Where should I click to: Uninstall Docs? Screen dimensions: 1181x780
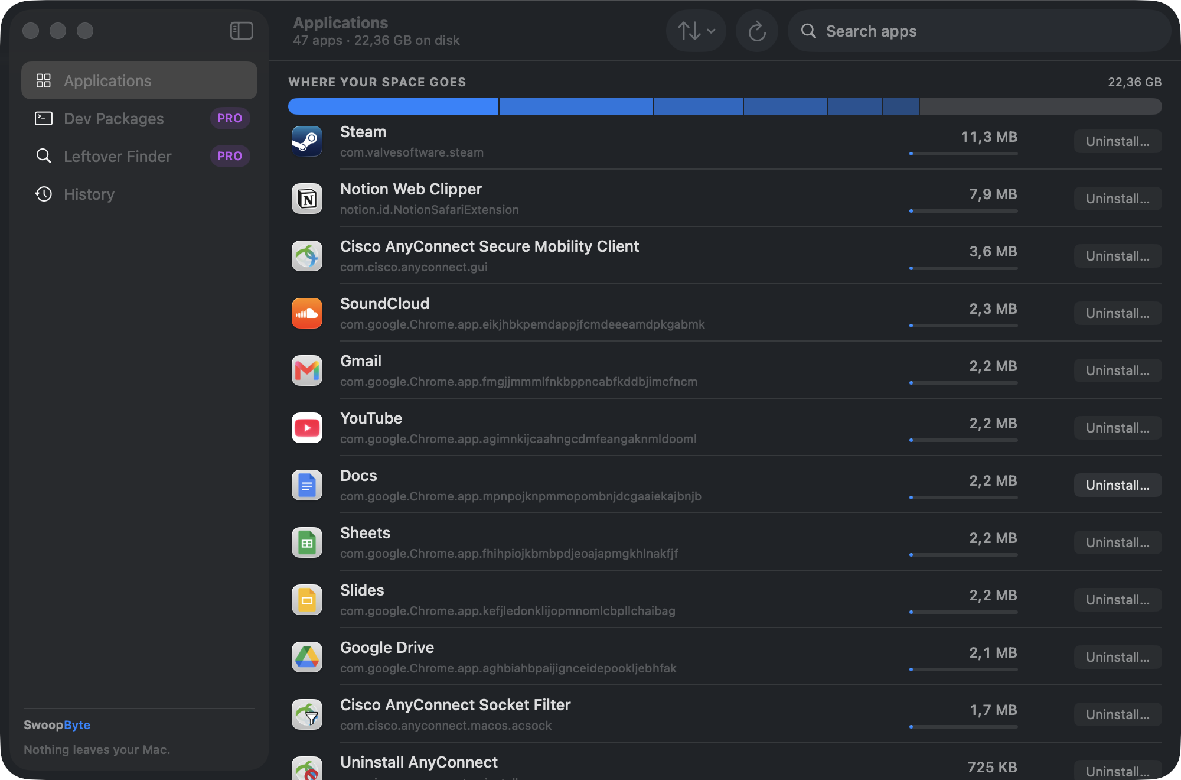1118,485
